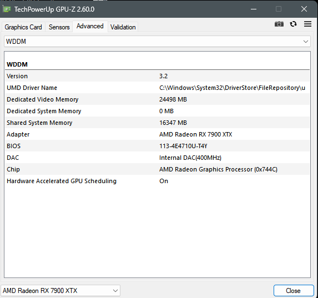The image size is (318, 298).
Task: Select the DAC row label
Action: click(x=13, y=158)
